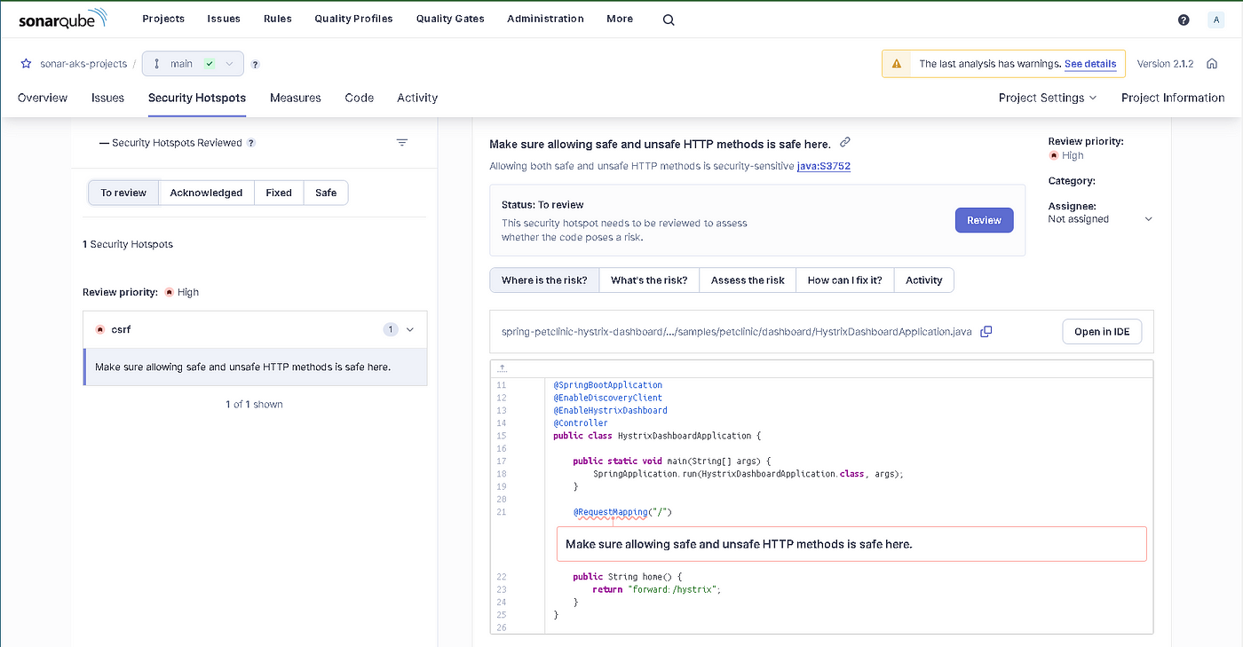
Task: Click the HystrixDashboardApplication.java file path
Action: pyautogui.click(x=736, y=331)
